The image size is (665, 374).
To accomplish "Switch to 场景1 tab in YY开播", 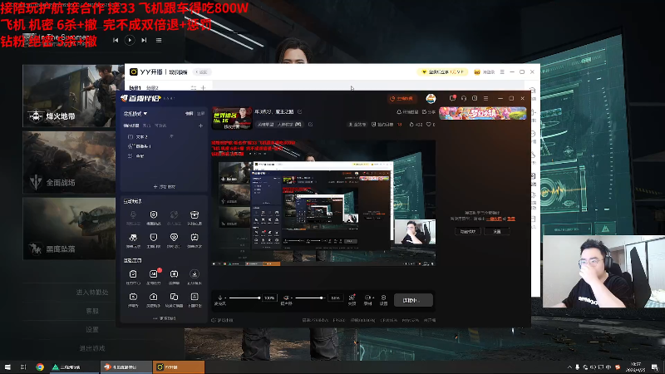I will [135, 88].
